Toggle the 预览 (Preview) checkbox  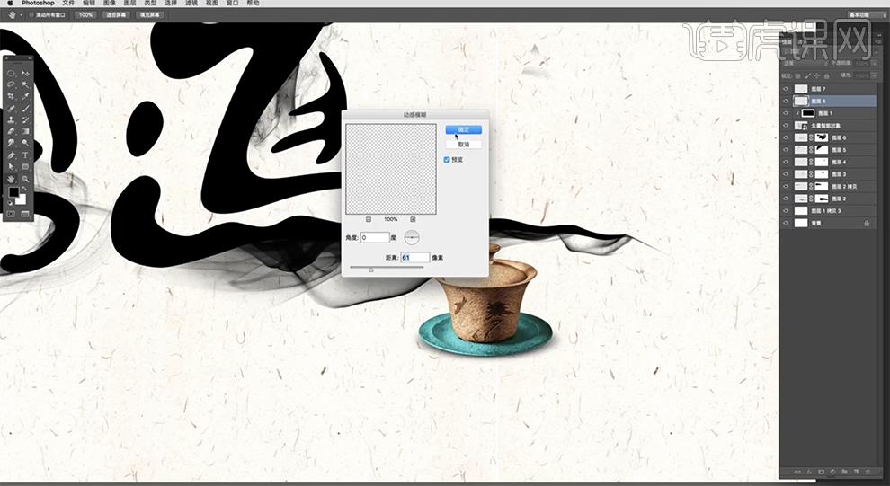pyautogui.click(x=447, y=160)
